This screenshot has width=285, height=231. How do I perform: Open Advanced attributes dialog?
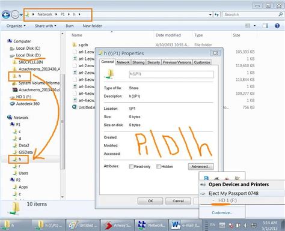pos(201,167)
